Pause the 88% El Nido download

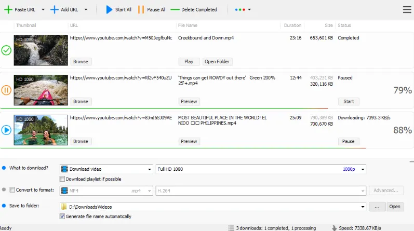(349, 141)
